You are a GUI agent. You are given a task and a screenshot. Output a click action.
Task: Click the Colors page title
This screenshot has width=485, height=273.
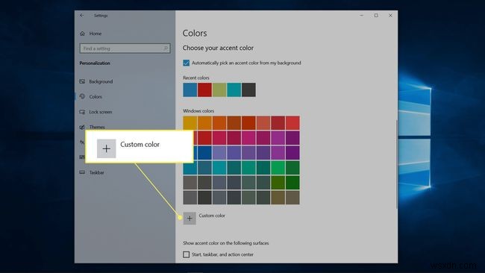195,33
